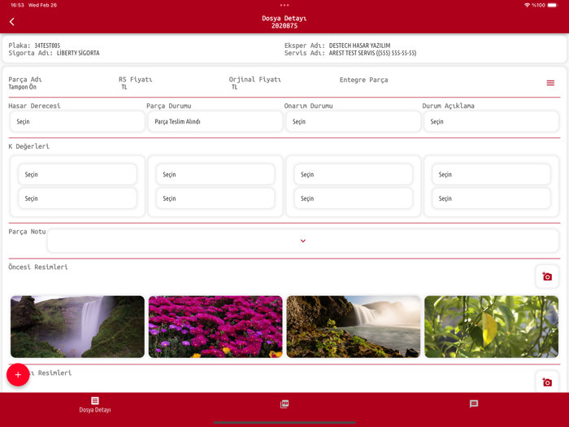The image size is (569, 427).
Task: Open second K Değerleri card top dropdown
Action: click(x=215, y=174)
